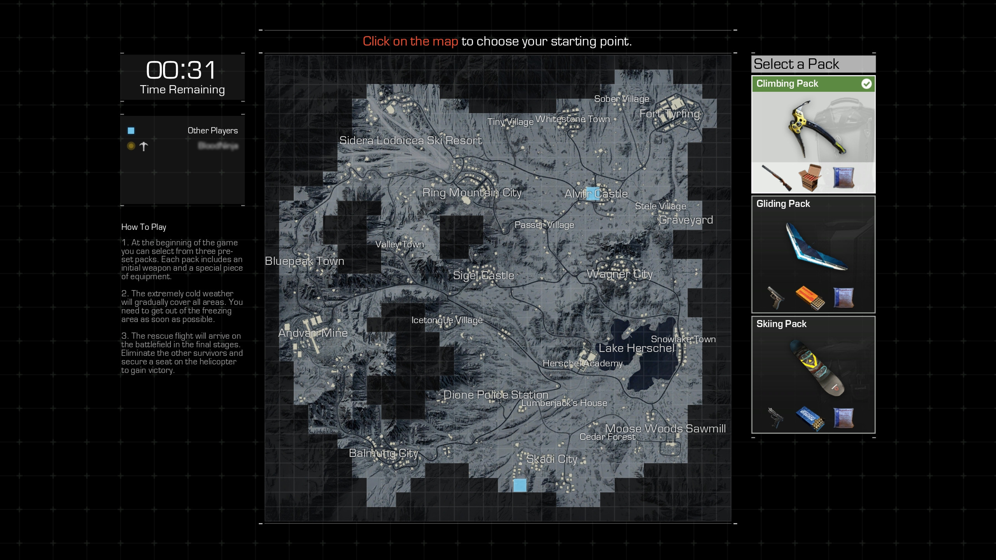
Task: Click the blue player marker south of Skadi City
Action: point(520,485)
